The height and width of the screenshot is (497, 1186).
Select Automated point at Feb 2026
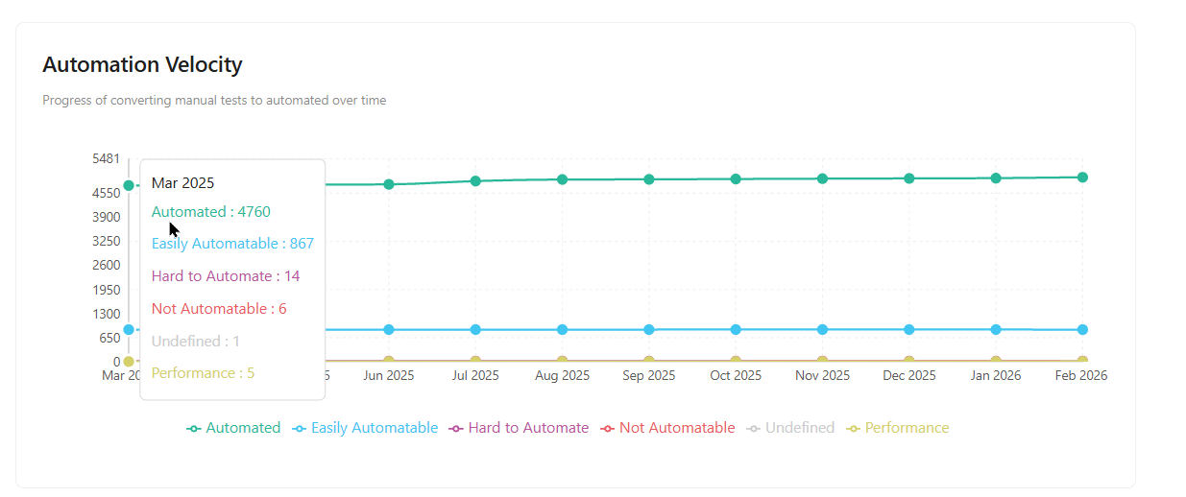pyautogui.click(x=1082, y=177)
